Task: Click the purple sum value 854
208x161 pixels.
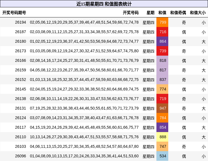Action: (x=162, y=127)
